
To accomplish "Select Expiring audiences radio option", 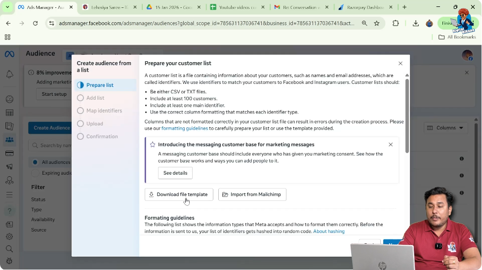I will [x=35, y=173].
